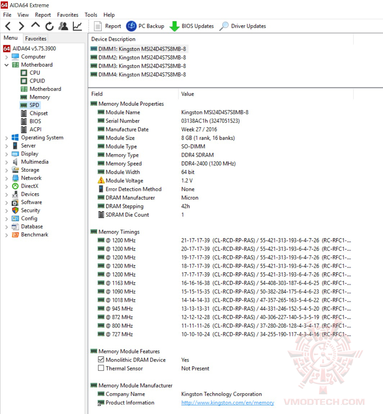Open the CPUID section
Screen dimensions: 383x414
point(37,80)
